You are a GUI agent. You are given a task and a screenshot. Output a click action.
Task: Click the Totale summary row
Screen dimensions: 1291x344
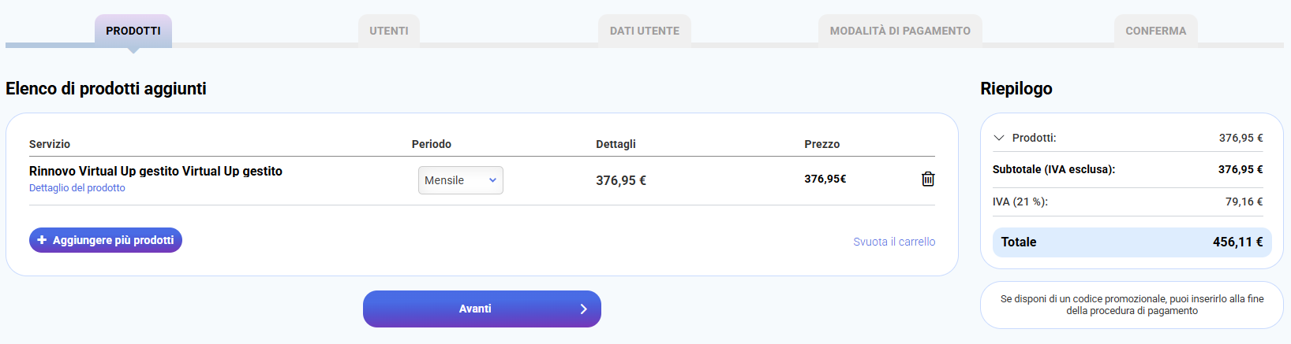coord(1132,242)
